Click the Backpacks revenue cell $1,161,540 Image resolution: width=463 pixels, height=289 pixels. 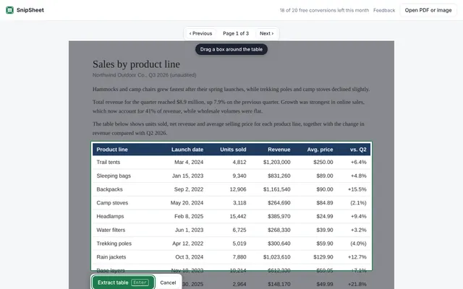[276, 189]
